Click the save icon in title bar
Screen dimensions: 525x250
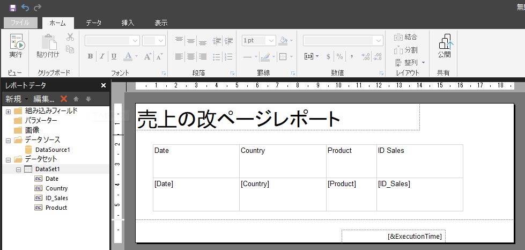[x=13, y=8]
